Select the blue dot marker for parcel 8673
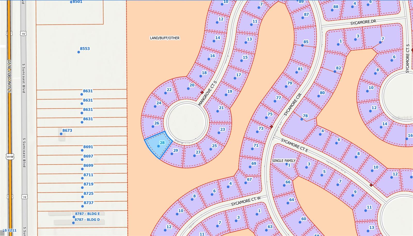This screenshot has width=413, height=236. 61,134
